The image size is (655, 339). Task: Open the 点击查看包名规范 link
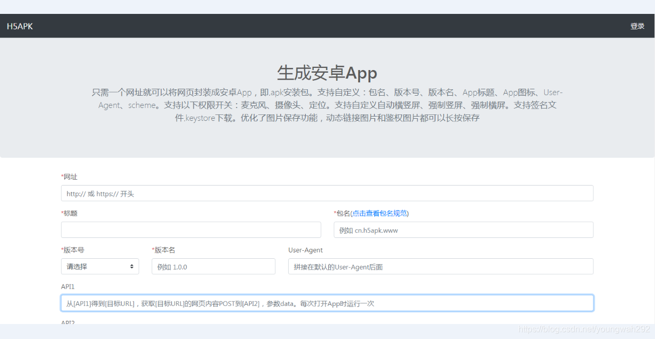380,213
